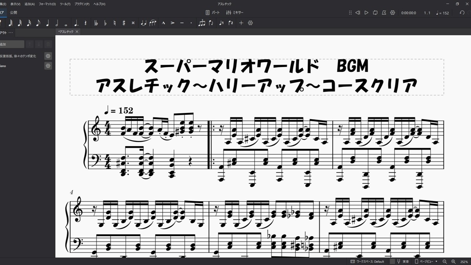Select the tempo marking 152 on score
This screenshot has width=471, height=265.
tap(118, 110)
